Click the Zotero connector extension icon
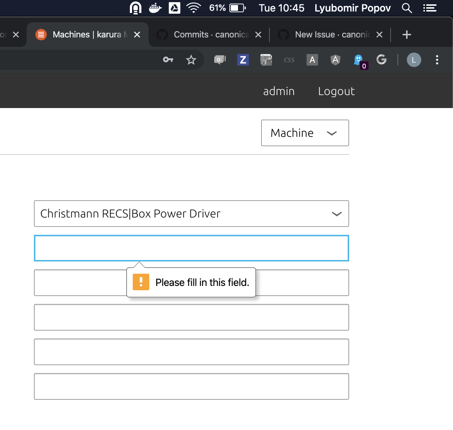The width and height of the screenshot is (453, 430). 243,60
